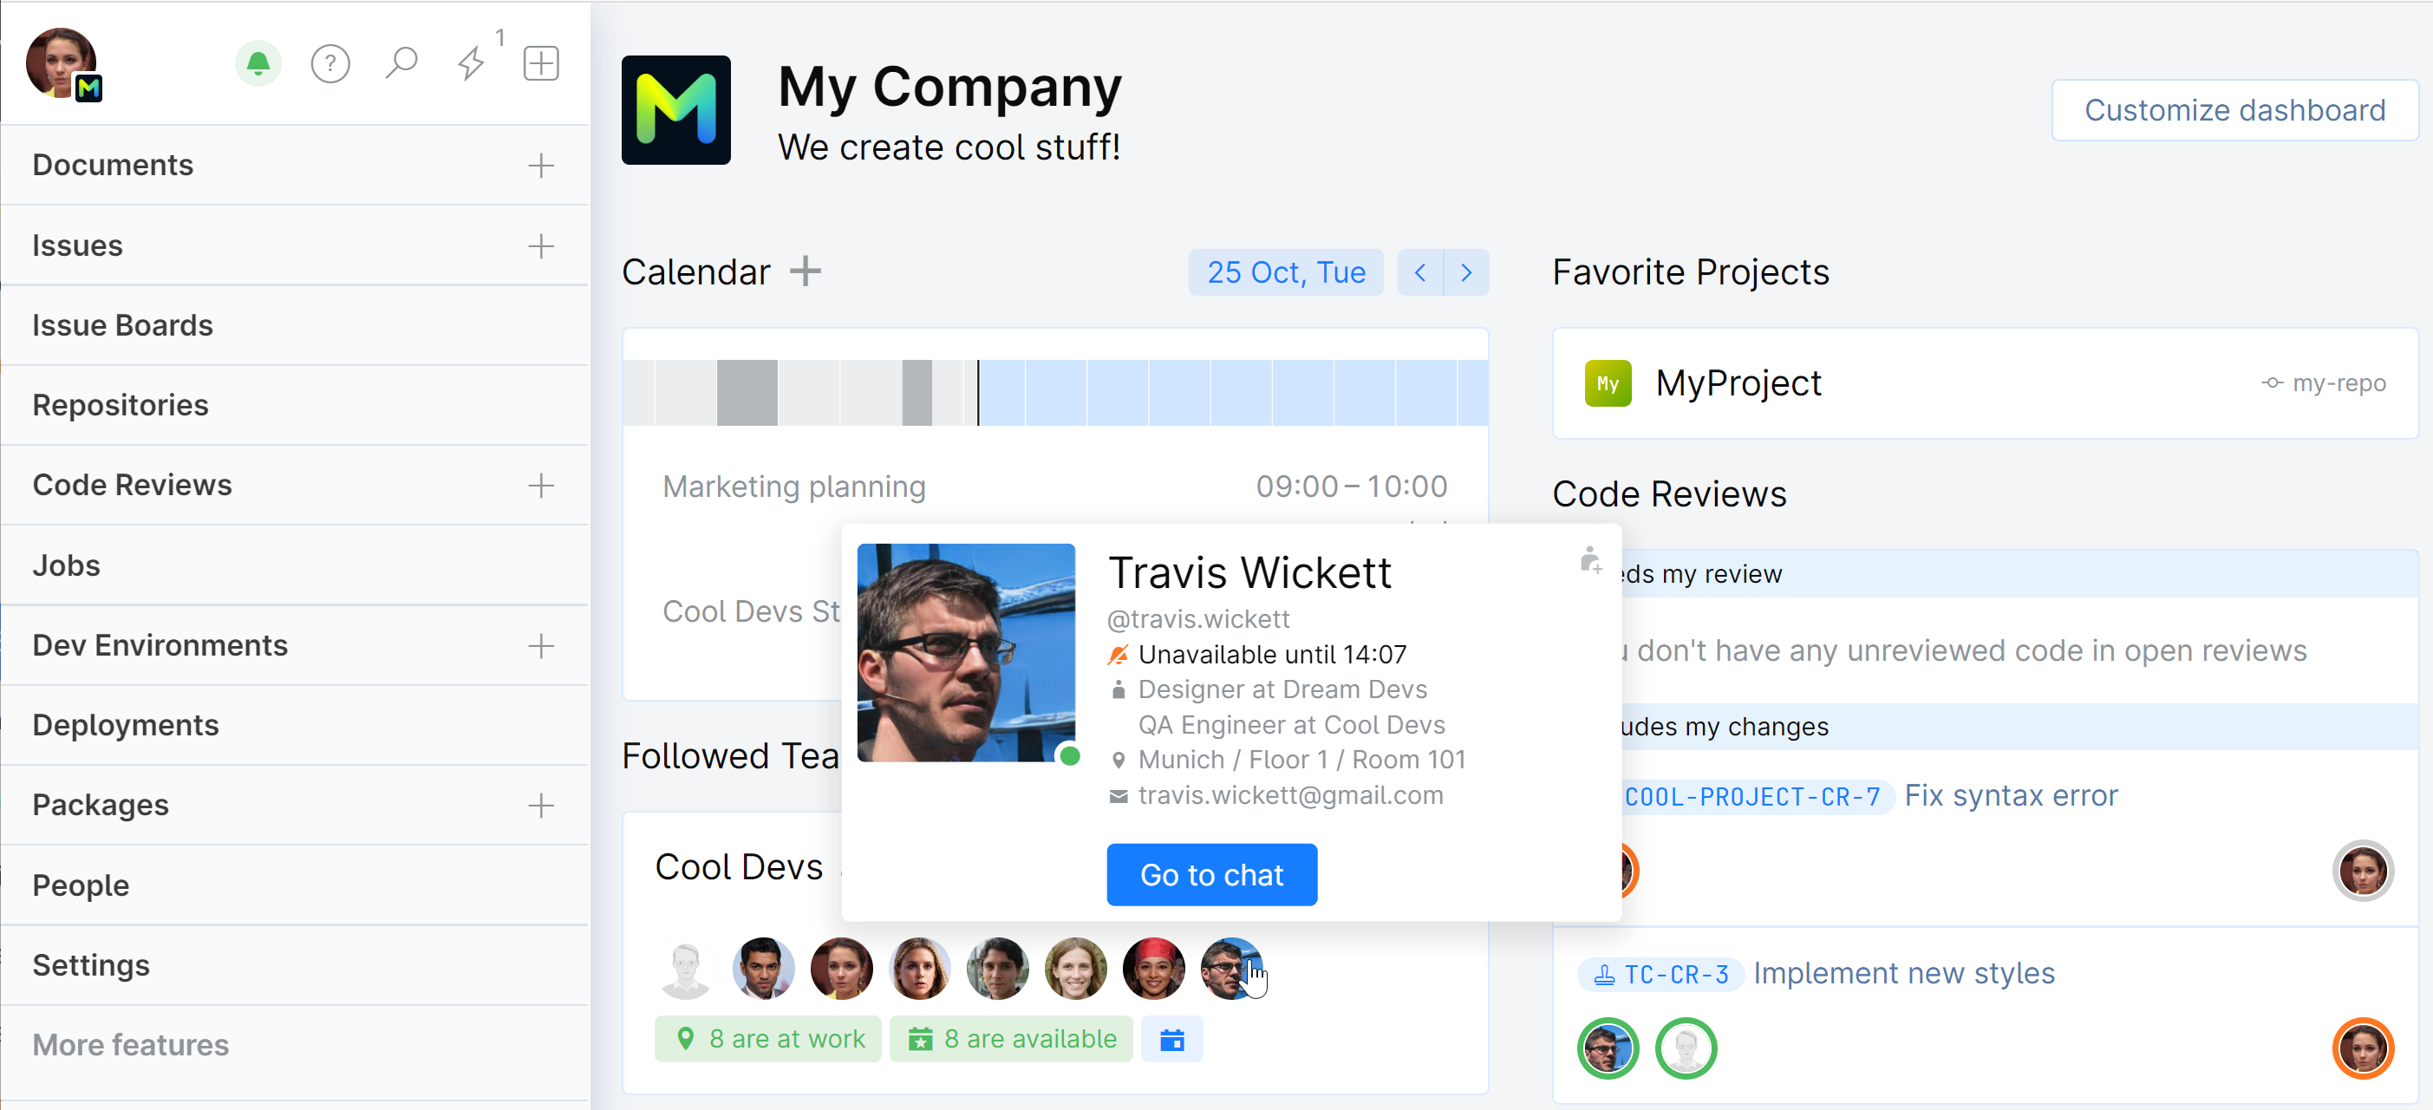Open the lightning bolt quick actions icon
This screenshot has height=1110, width=2433.
tap(472, 64)
